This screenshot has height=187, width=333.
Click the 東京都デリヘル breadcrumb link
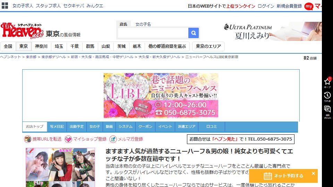point(54,57)
